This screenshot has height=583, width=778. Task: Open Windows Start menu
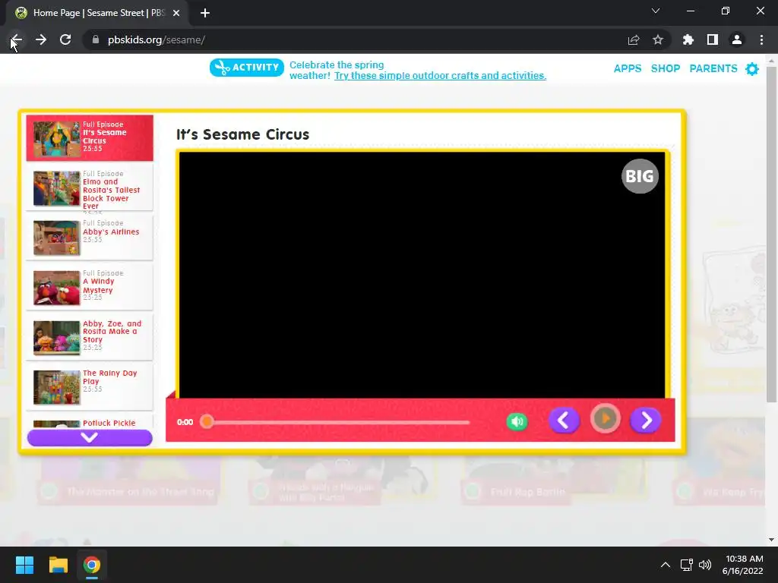pos(24,565)
